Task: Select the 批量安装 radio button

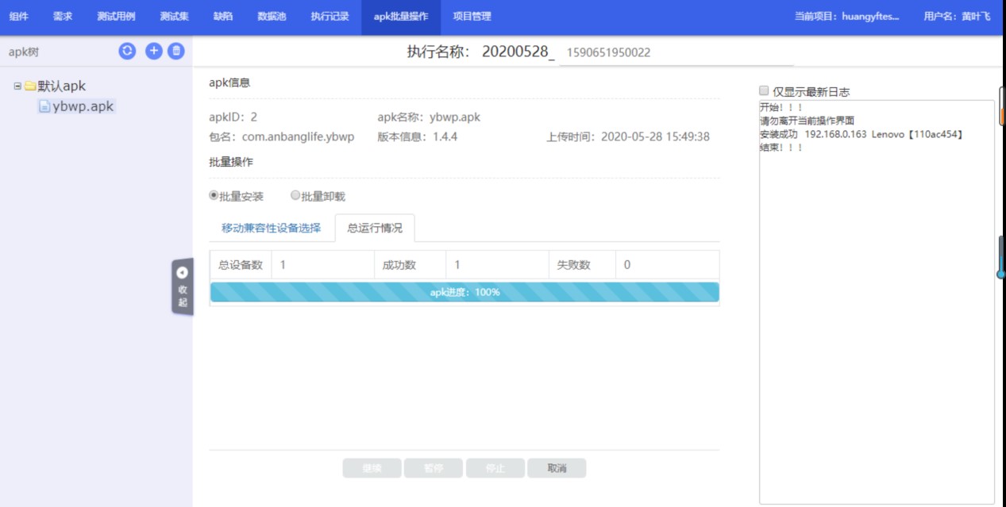Action: coord(214,196)
